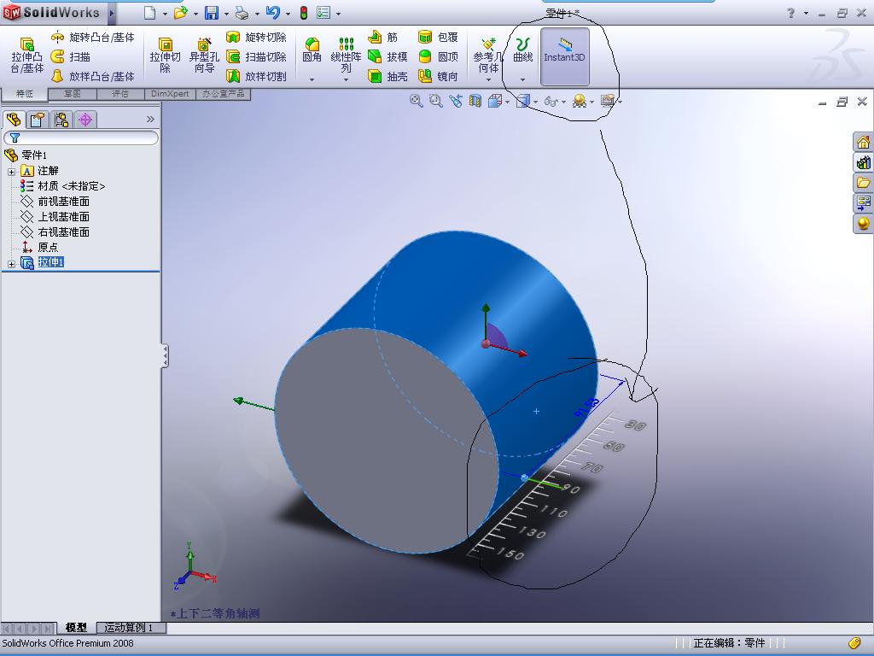Choose the 扫描切除 swept cut tool
The height and width of the screenshot is (656, 874).
[x=256, y=56]
